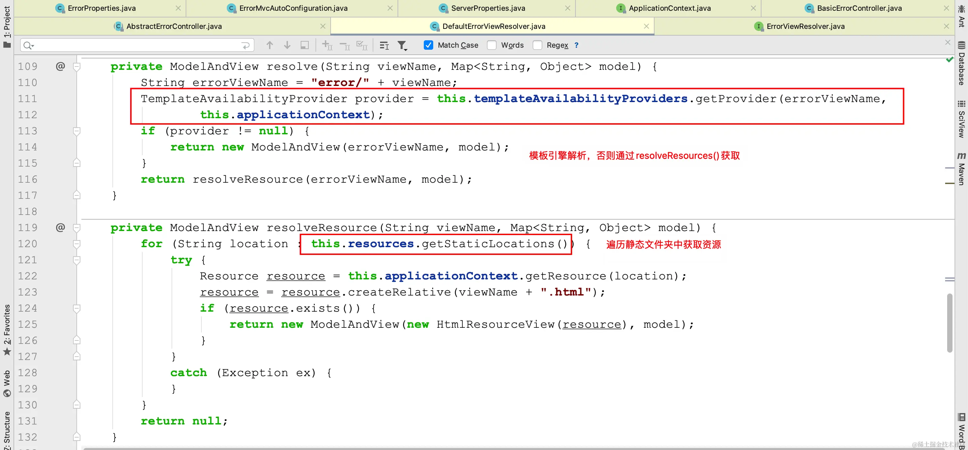This screenshot has width=968, height=450.
Task: Open the Ant tool window
Action: pos(961,16)
